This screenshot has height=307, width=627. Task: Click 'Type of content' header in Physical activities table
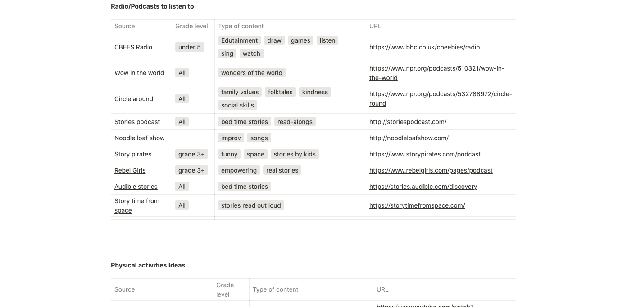pos(276,289)
